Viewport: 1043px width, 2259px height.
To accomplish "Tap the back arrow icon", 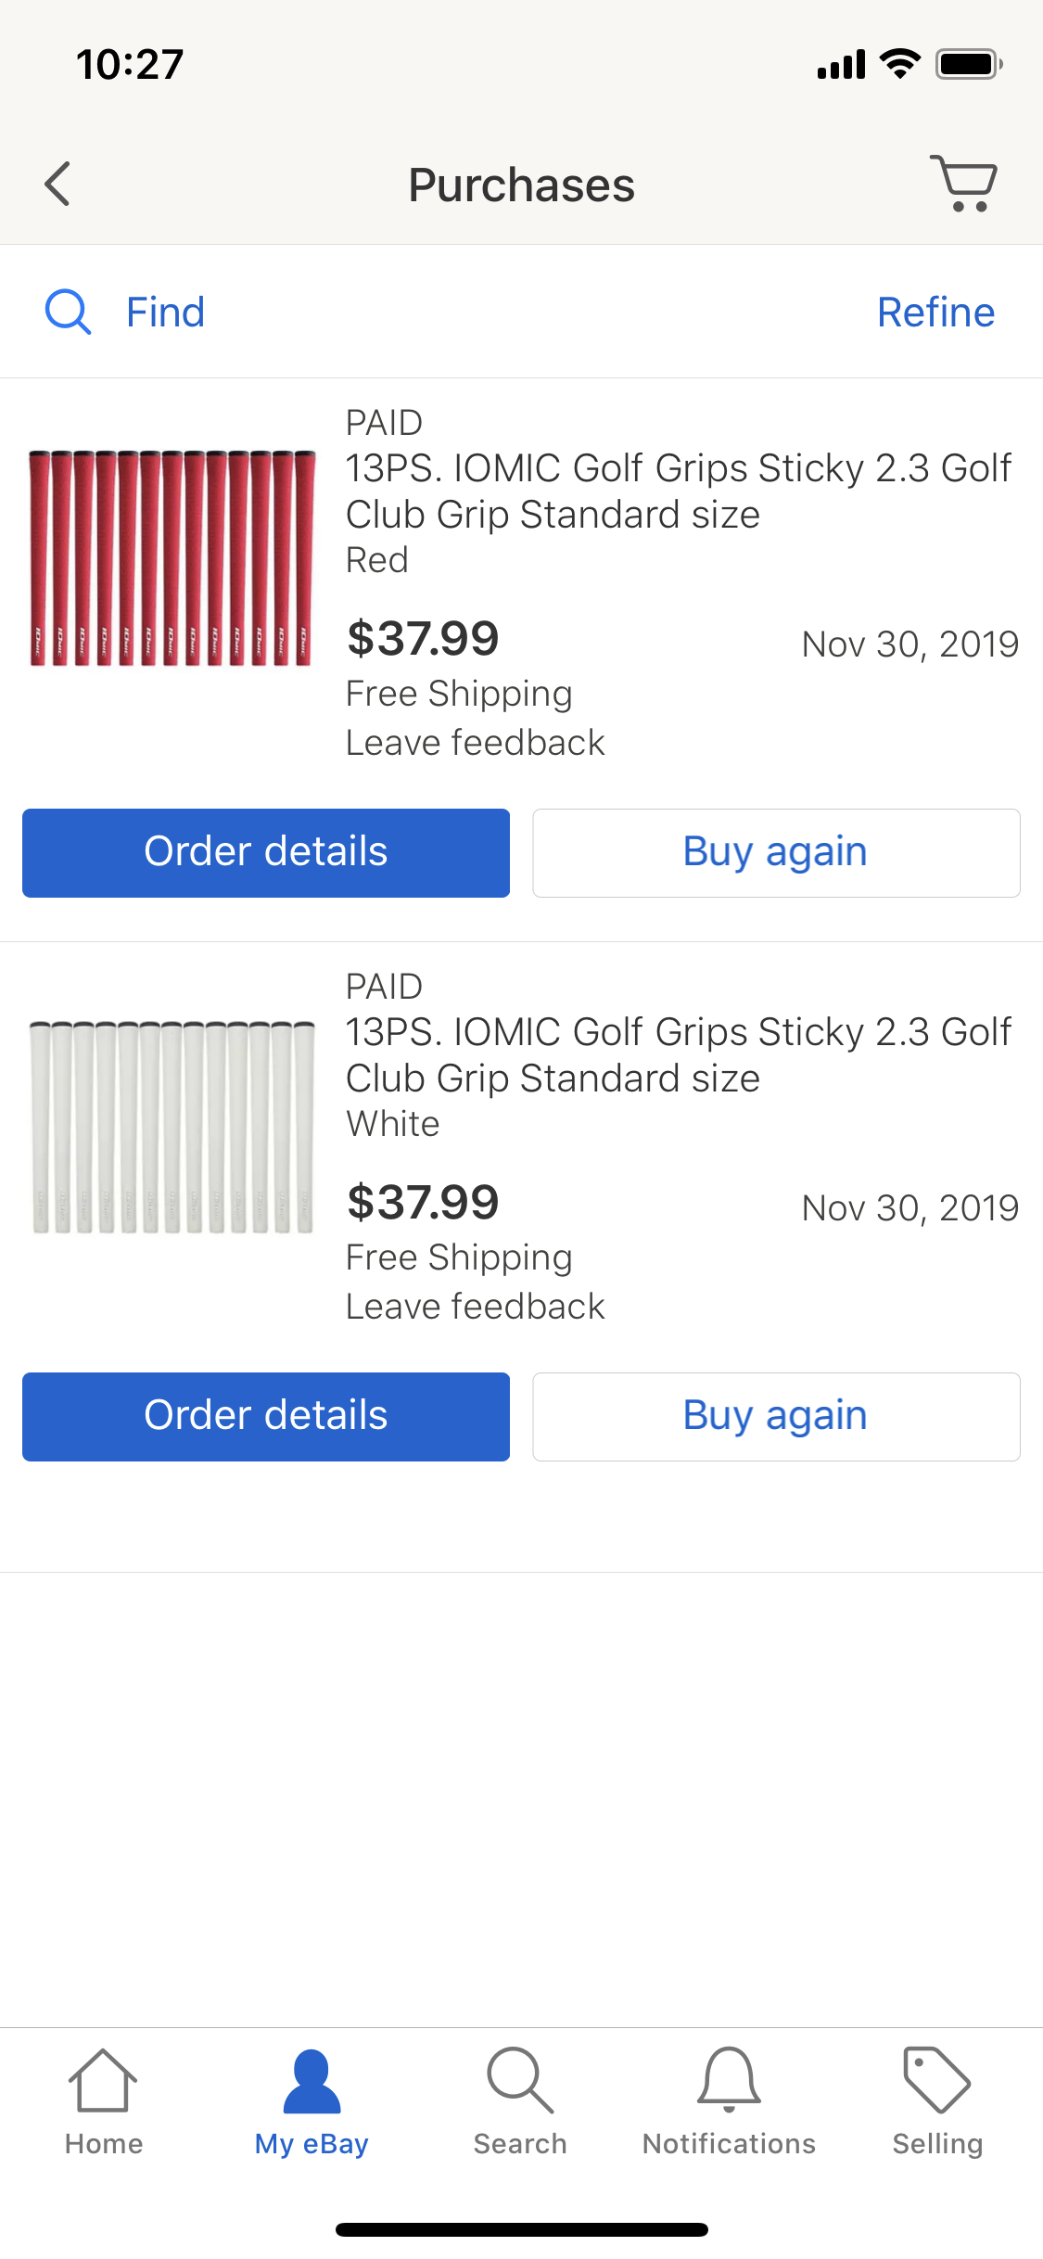I will coord(57,184).
